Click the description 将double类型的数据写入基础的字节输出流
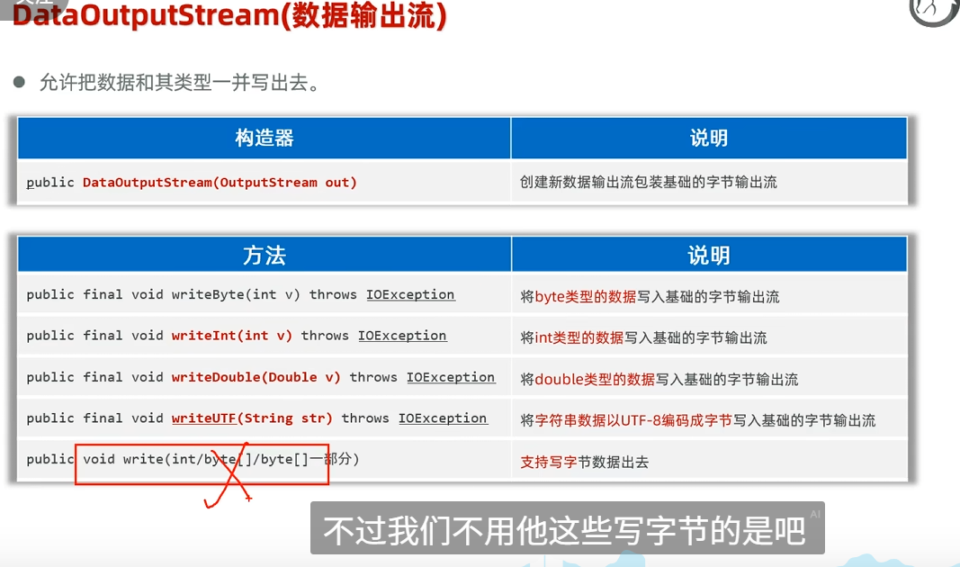Image resolution: width=960 pixels, height=567 pixels. click(659, 380)
